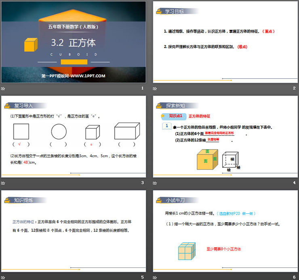Click the empty bracket under the circle shape
This screenshot has height=280, width=299.
pos(58,144)
